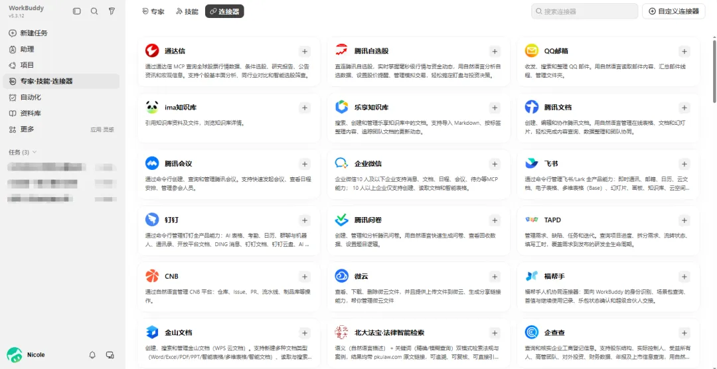Collapse the 任务 (3) section chevron

[x=35, y=152]
